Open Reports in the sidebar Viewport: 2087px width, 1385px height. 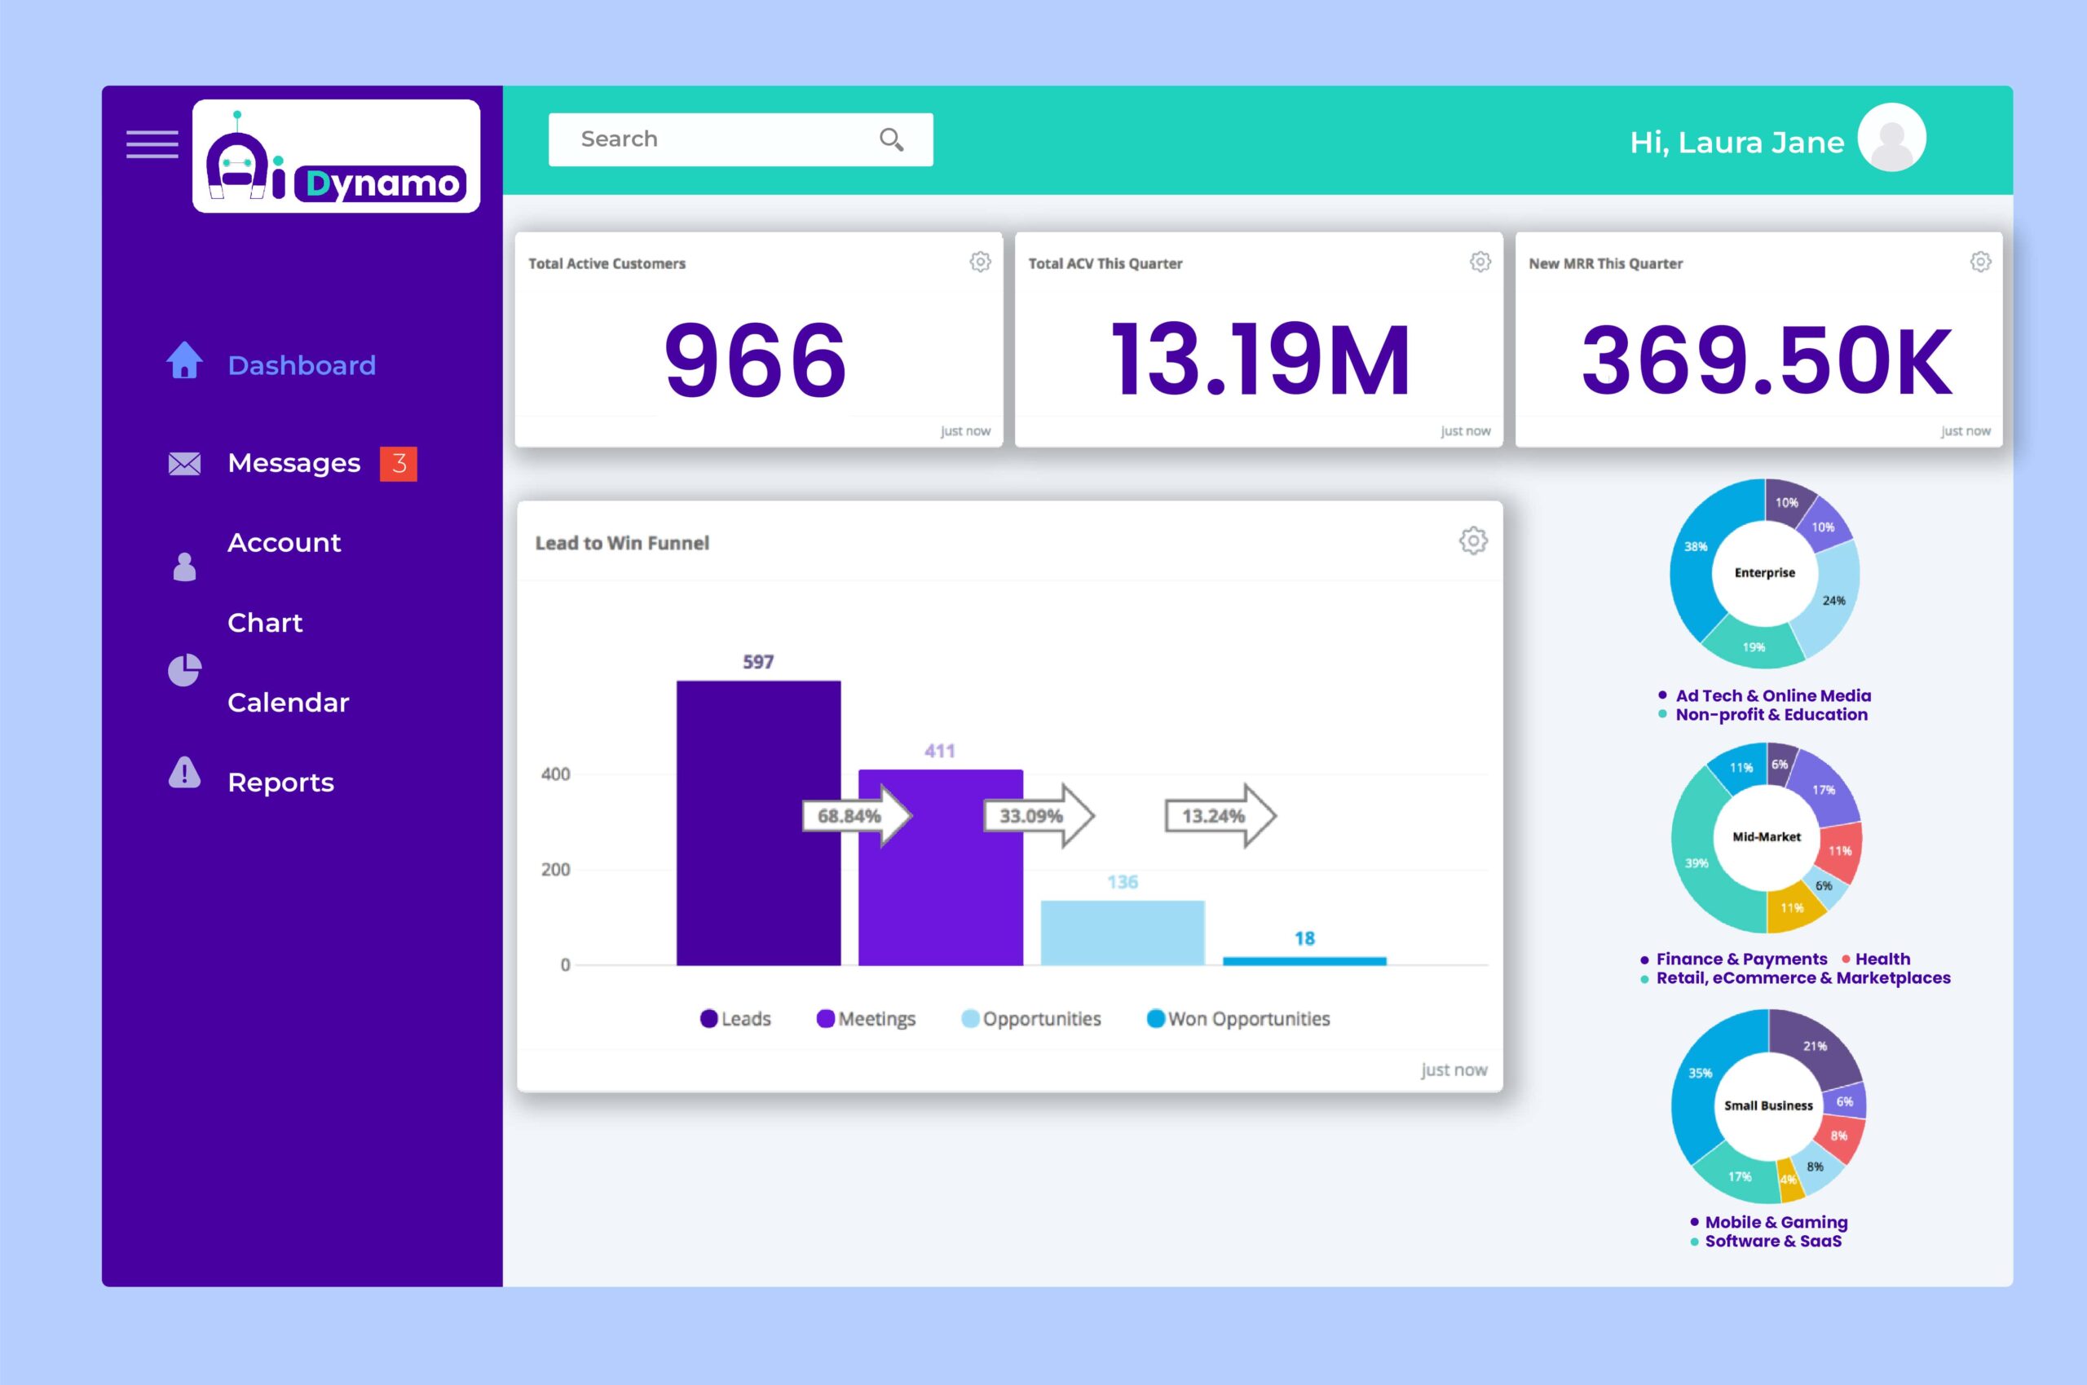pos(281,783)
